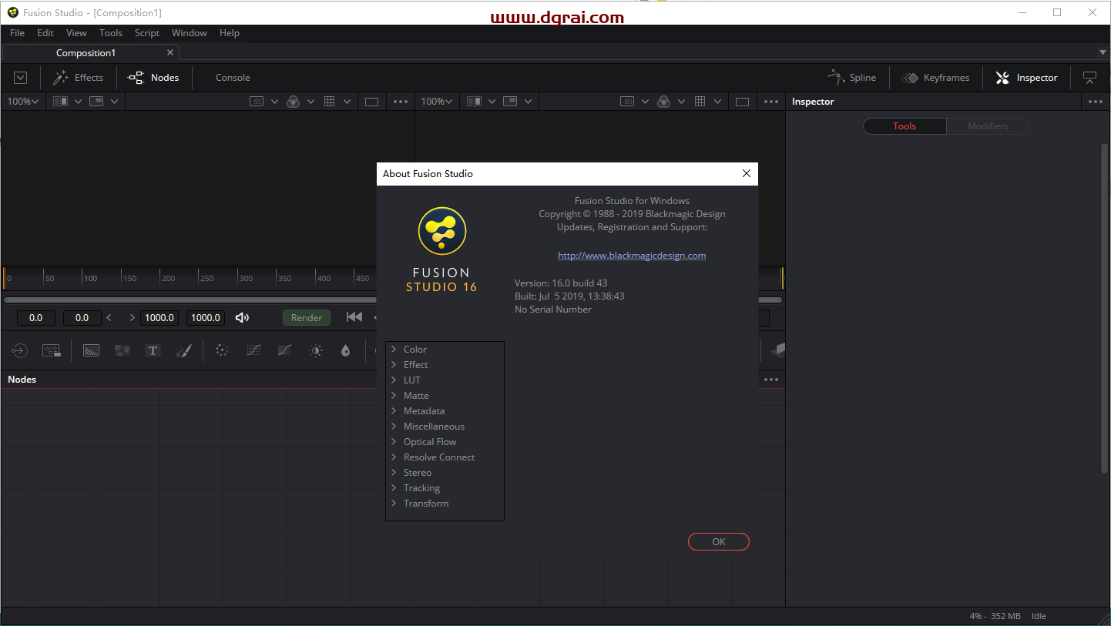Screen dimensions: 1111x626
Task: Toggle split wipe icon in right viewer
Action: click(475, 102)
